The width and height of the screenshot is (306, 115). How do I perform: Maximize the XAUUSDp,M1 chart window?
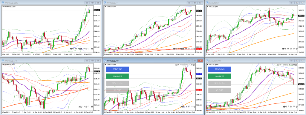click(x=297, y=61)
